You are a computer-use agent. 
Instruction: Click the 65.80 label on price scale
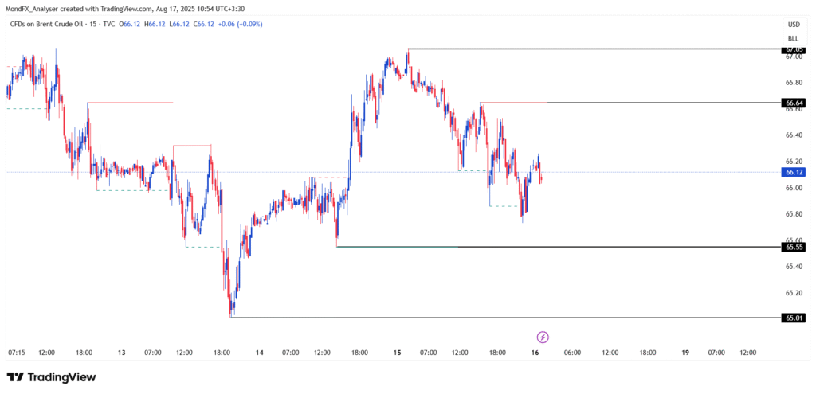pyautogui.click(x=793, y=214)
